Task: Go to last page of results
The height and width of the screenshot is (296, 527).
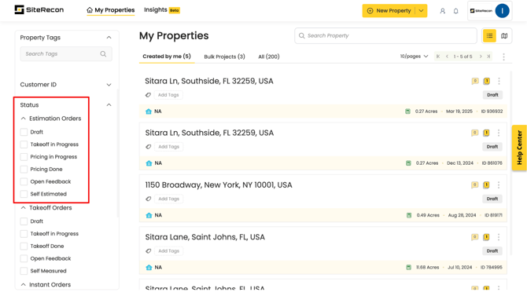Action: coord(488,57)
